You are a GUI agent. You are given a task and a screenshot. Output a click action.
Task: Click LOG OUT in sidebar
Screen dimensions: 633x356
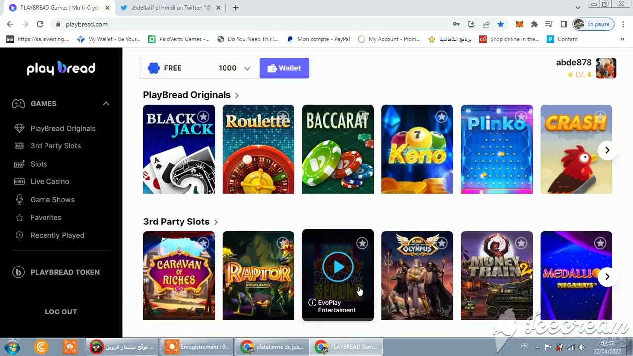61,311
